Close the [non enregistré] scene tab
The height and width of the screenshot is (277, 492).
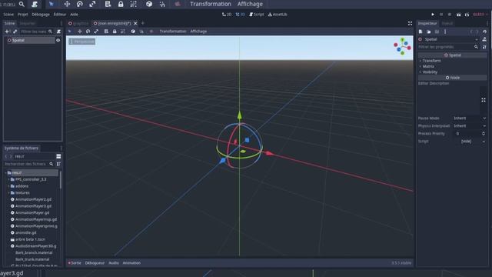point(135,23)
